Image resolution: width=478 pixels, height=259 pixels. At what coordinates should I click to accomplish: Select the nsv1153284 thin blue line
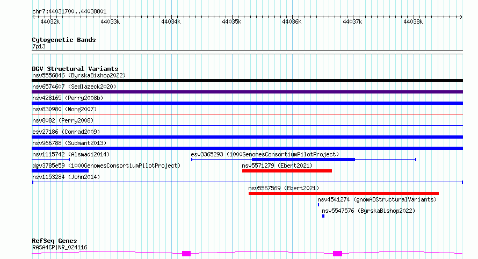247,182
